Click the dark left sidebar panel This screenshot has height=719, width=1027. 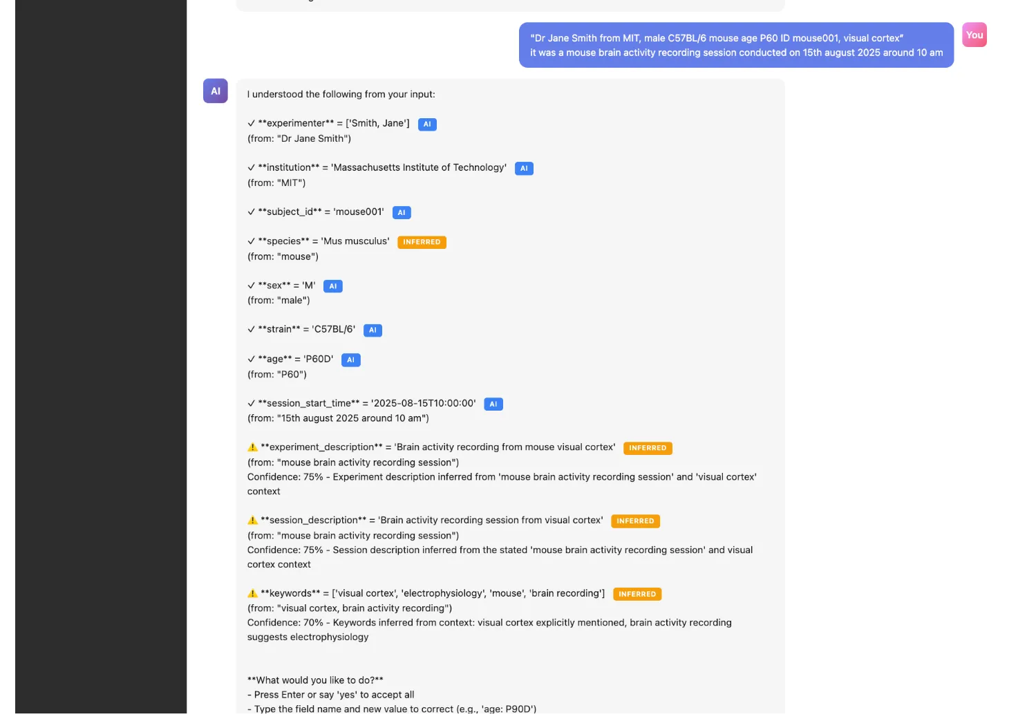coord(101,346)
